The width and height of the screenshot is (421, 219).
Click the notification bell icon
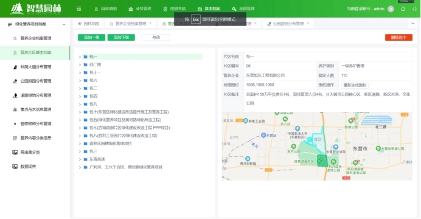click(403, 9)
